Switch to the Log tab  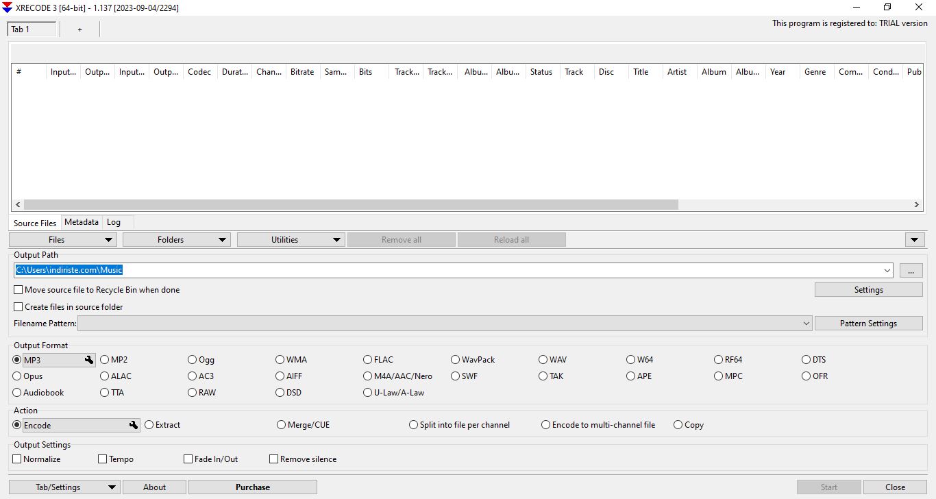[x=114, y=222]
